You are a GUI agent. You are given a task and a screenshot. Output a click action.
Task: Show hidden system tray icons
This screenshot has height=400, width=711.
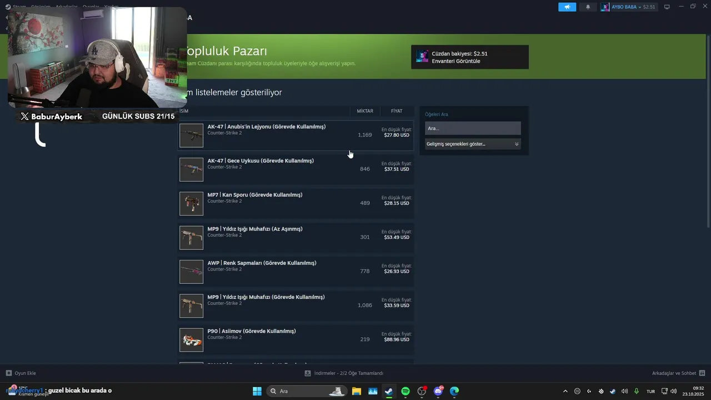[565, 391]
